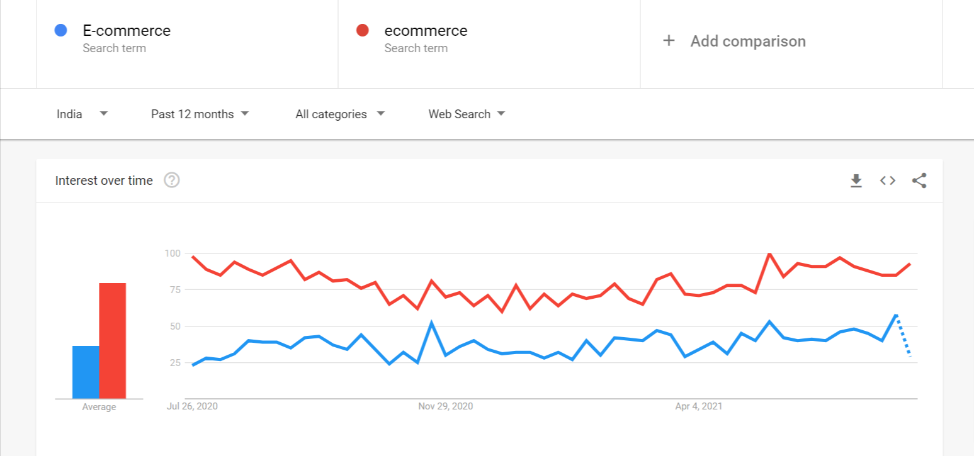Open the All categories dropdown

[x=339, y=114]
